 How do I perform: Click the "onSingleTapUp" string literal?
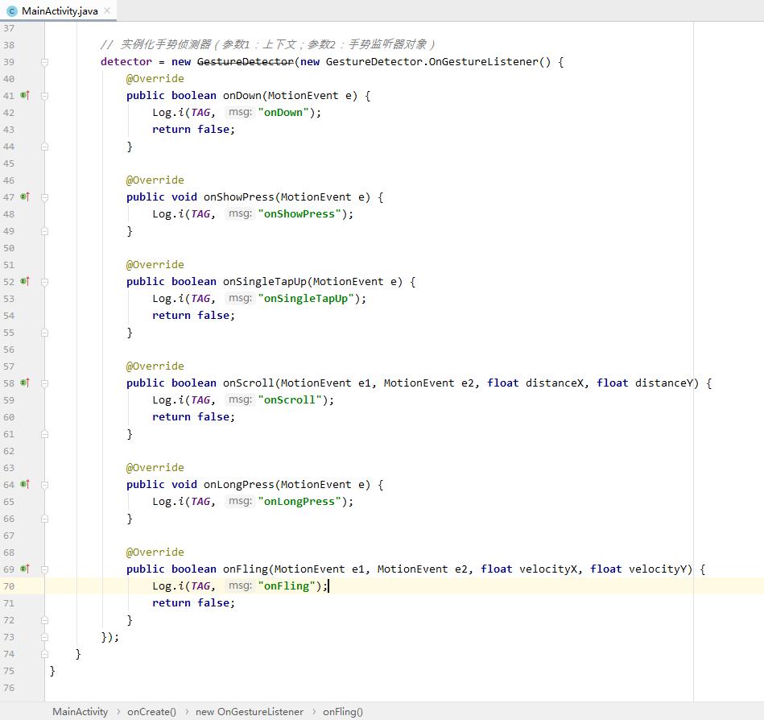coord(306,298)
